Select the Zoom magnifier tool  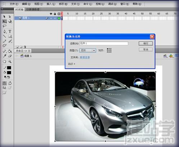(x=10, y=61)
